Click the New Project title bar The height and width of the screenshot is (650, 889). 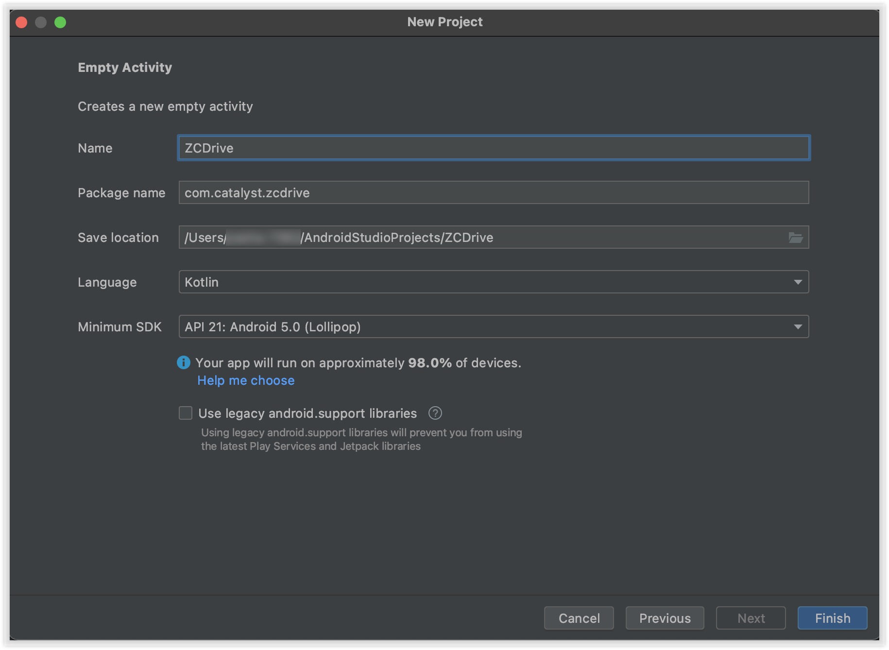point(444,22)
